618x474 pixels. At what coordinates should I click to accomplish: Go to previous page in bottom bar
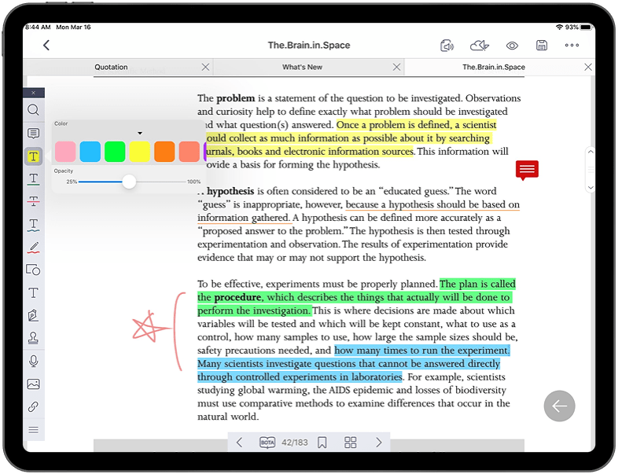239,442
